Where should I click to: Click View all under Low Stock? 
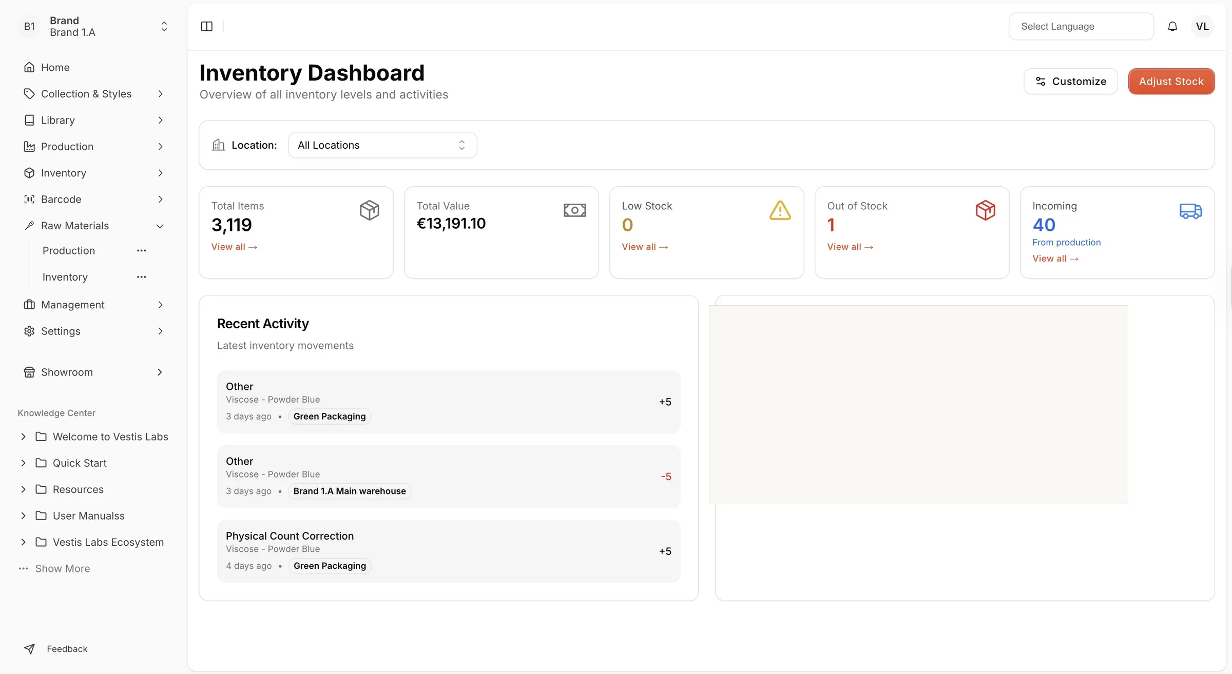[x=645, y=247]
